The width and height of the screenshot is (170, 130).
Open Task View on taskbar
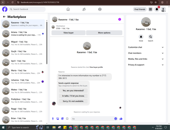coord(48,127)
